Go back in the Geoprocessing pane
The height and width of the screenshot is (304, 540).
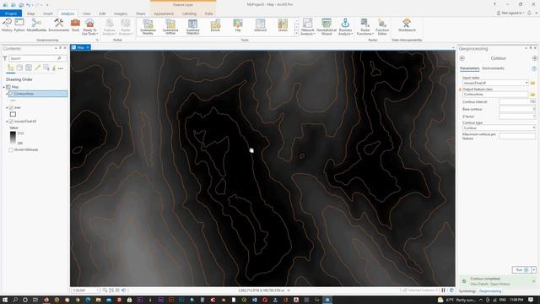[x=462, y=58]
